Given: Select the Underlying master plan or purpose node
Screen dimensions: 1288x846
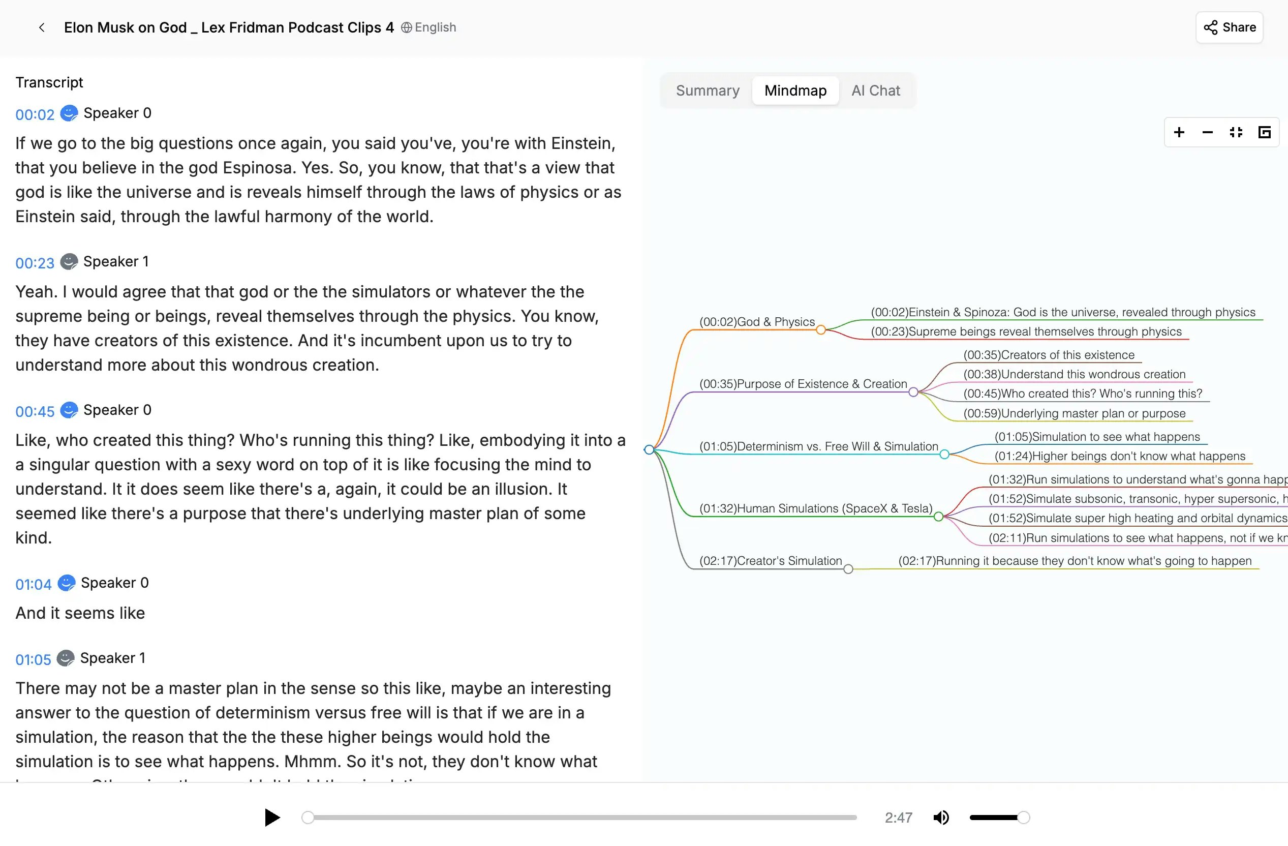Looking at the screenshot, I should pos(1074,413).
